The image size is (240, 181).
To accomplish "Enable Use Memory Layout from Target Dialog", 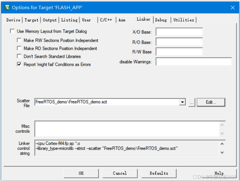I will click(13, 31).
